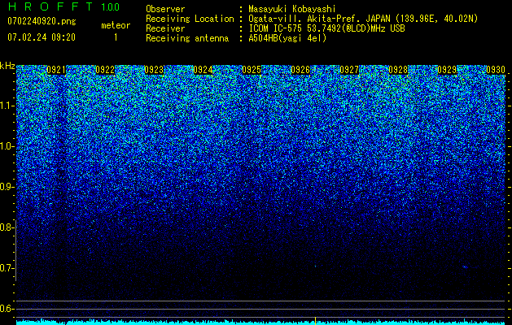This screenshot has height=325, width=512.
Task: Click the 0923 time marker label
Action: 154,70
